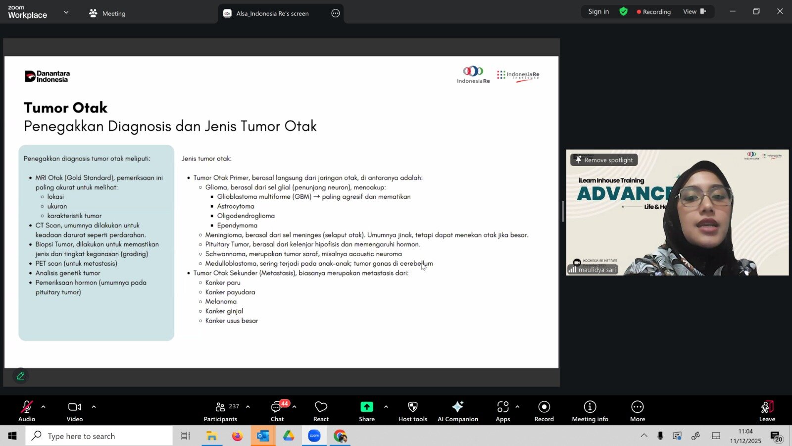Switch to the Meeting tab
Viewport: 792px width, 446px height.
(107, 13)
